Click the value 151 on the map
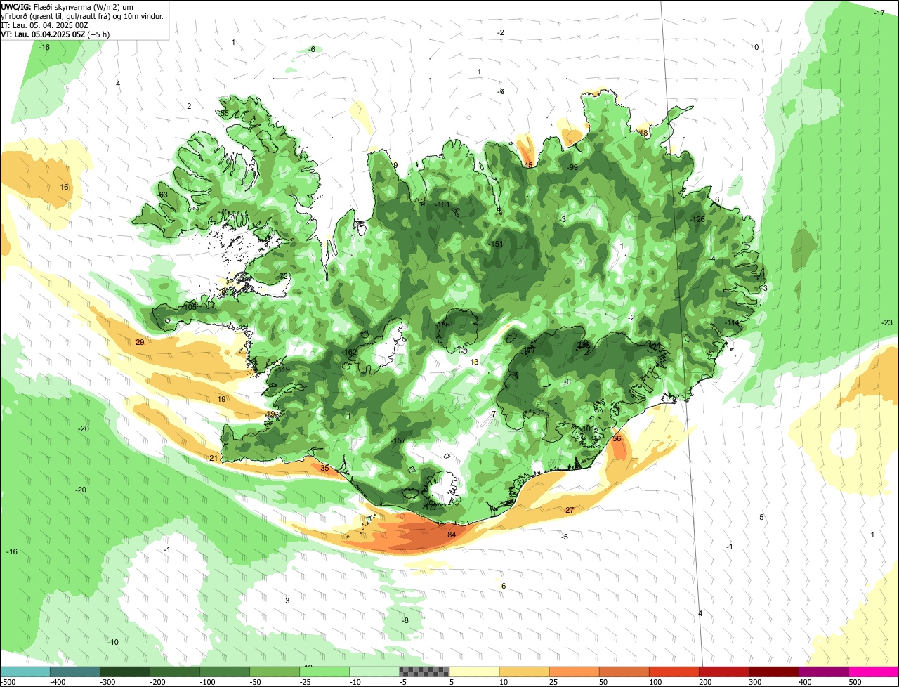 [497, 244]
